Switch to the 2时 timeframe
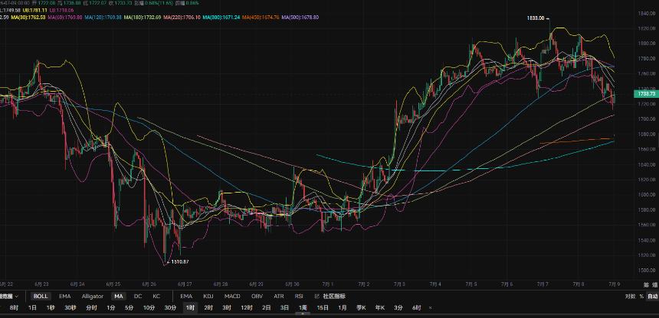This screenshot has width=659, height=318. pyautogui.click(x=208, y=308)
